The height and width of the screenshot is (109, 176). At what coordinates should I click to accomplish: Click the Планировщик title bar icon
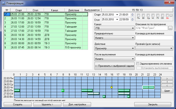click(4, 3)
